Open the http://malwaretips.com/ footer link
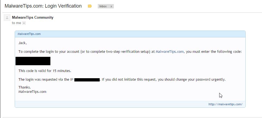 tap(225, 104)
